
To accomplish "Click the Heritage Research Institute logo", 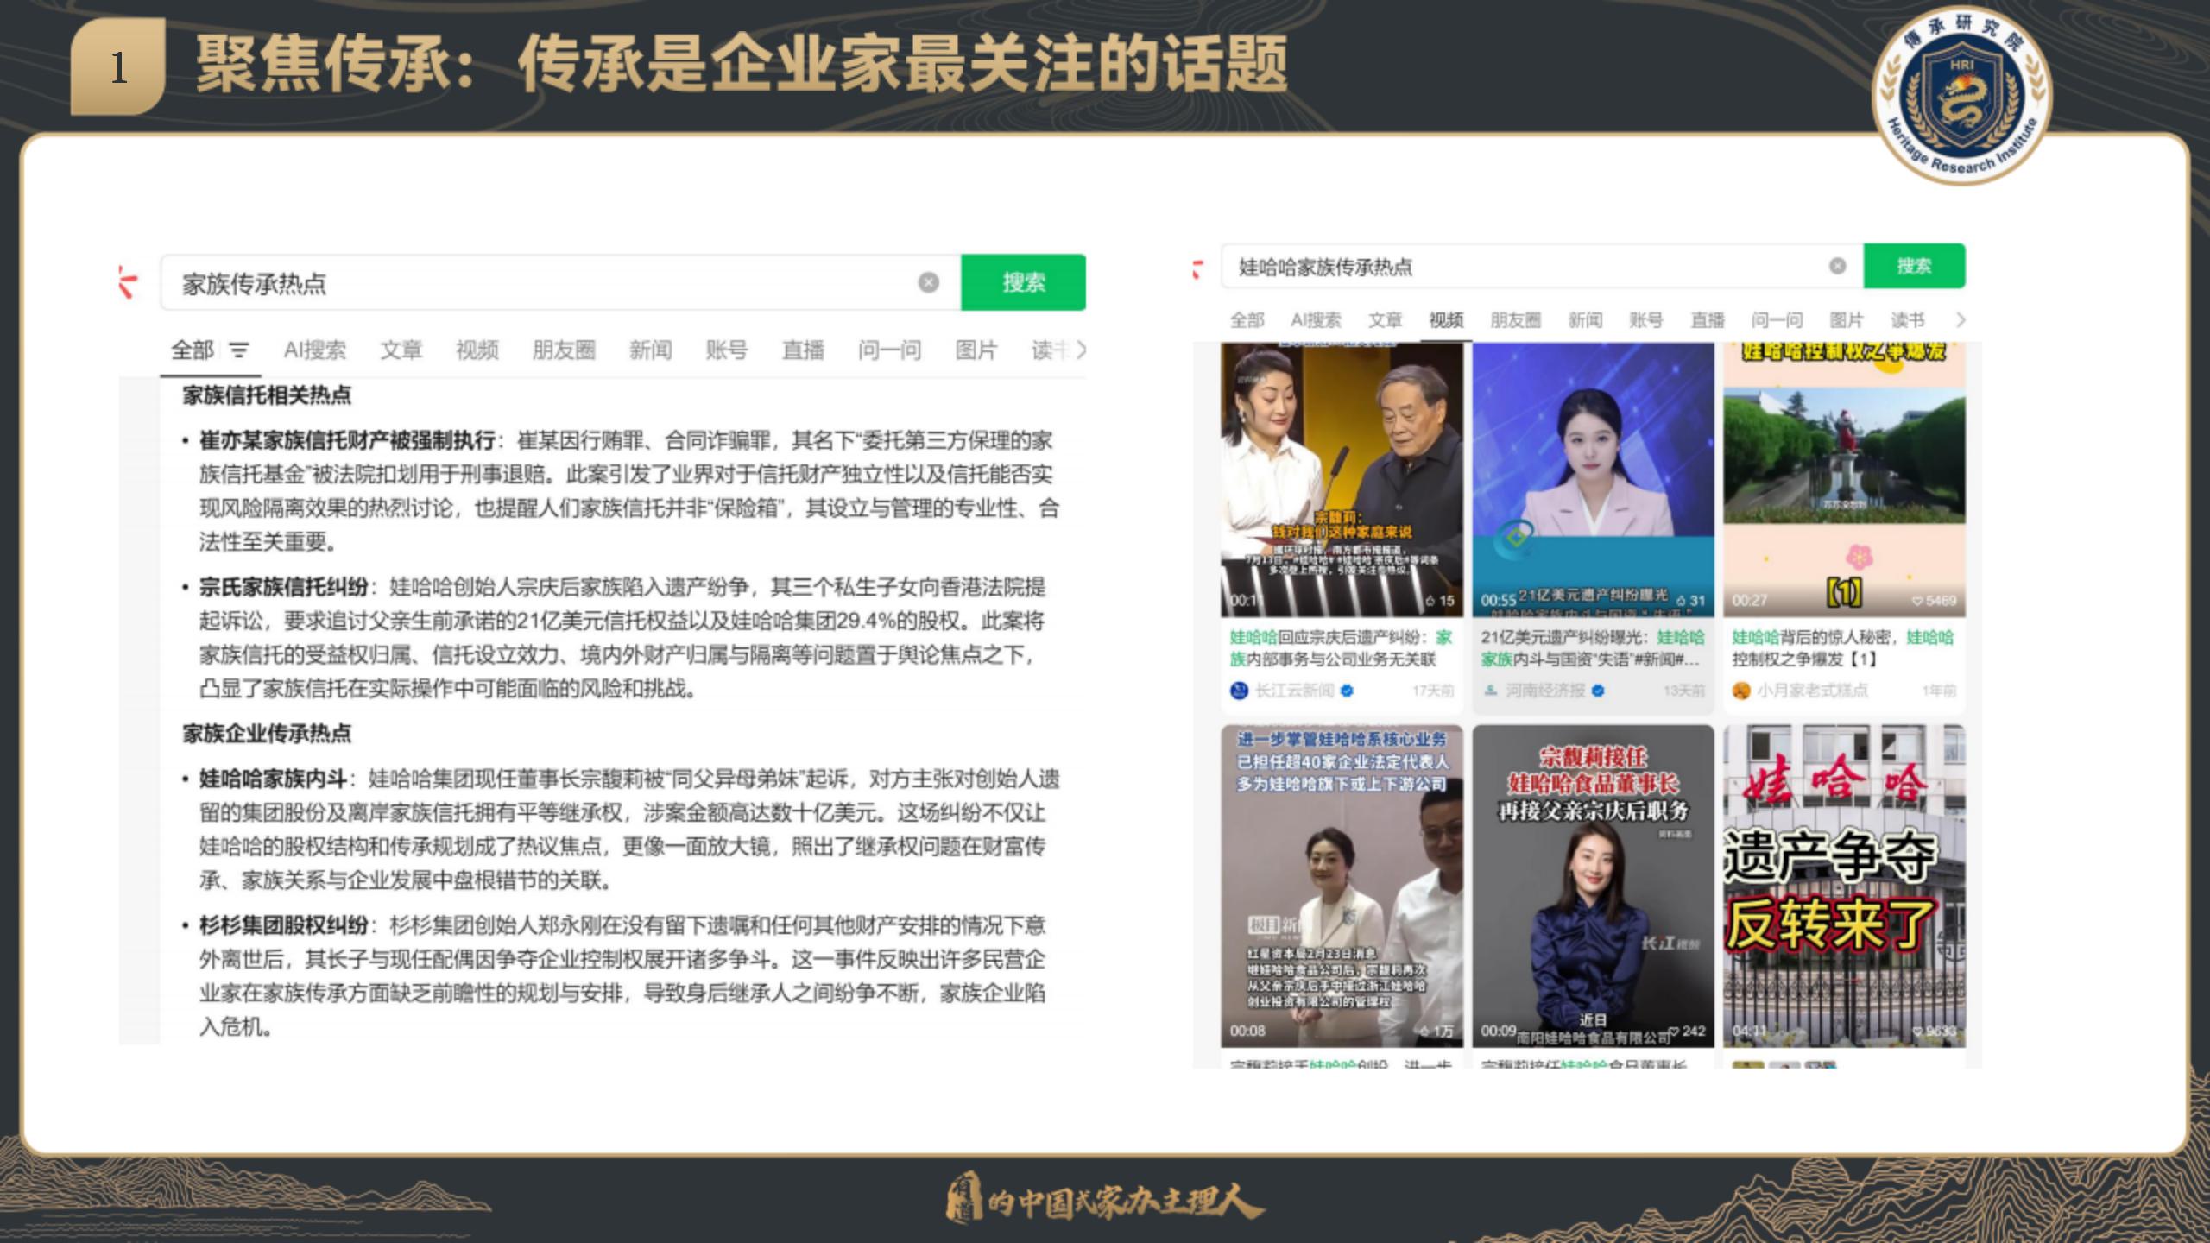I will pyautogui.click(x=1961, y=97).
